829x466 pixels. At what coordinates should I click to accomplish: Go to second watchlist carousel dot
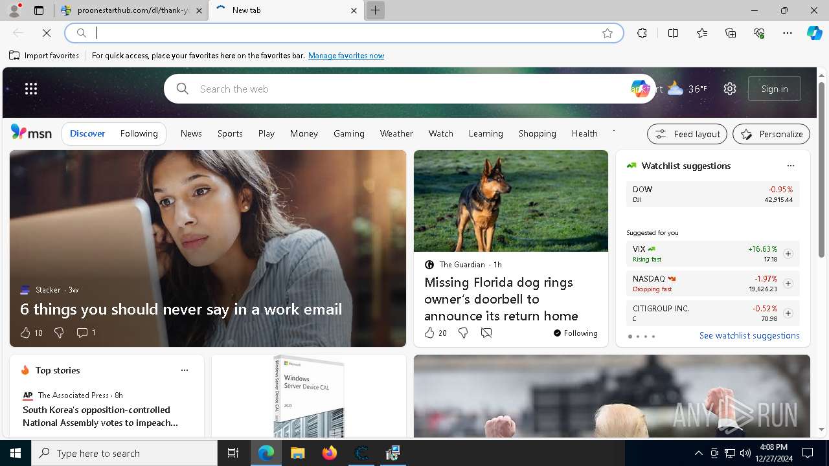(637, 337)
